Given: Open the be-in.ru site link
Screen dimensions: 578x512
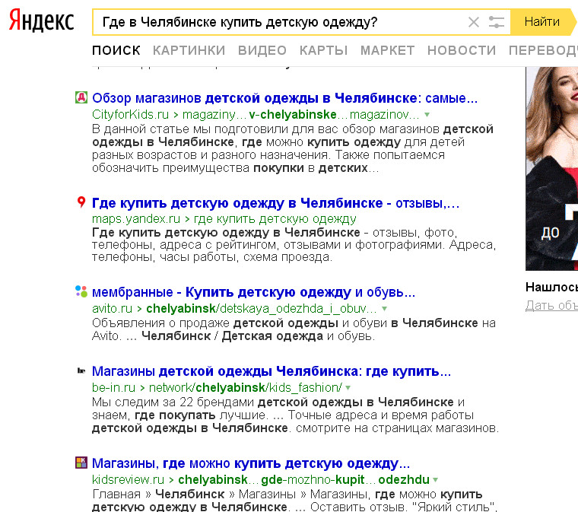Looking at the screenshot, I should [113, 388].
